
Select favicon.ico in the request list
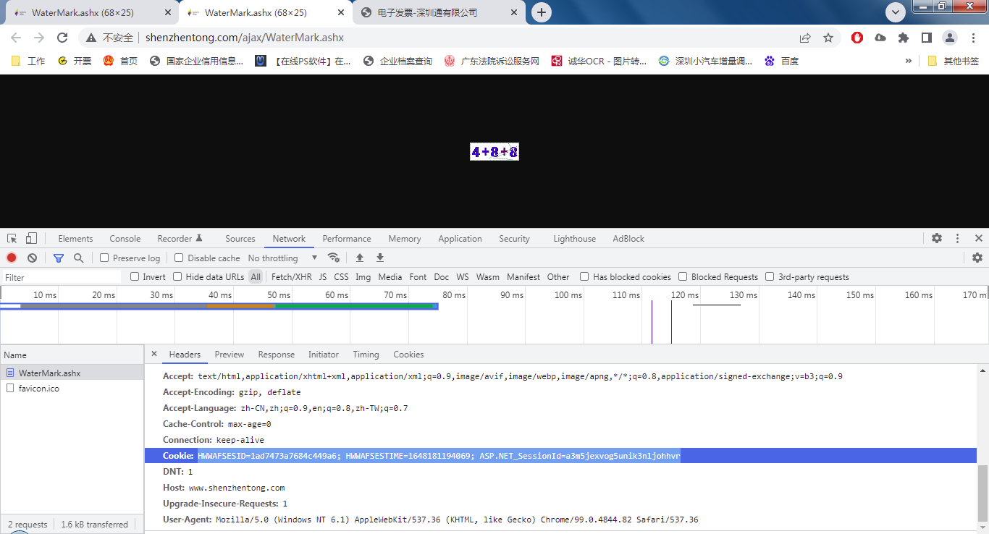pyautogui.click(x=39, y=389)
